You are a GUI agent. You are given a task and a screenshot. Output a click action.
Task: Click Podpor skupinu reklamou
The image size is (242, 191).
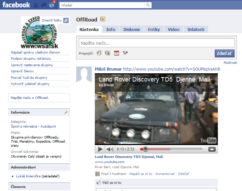coord(31,59)
